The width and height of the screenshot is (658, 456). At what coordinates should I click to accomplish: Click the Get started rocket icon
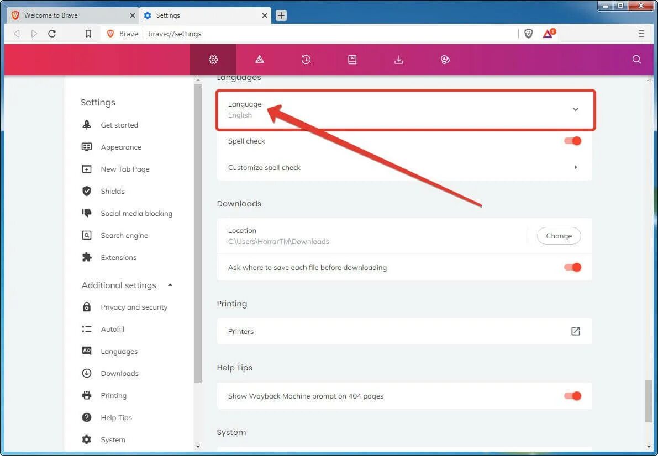[x=86, y=125]
